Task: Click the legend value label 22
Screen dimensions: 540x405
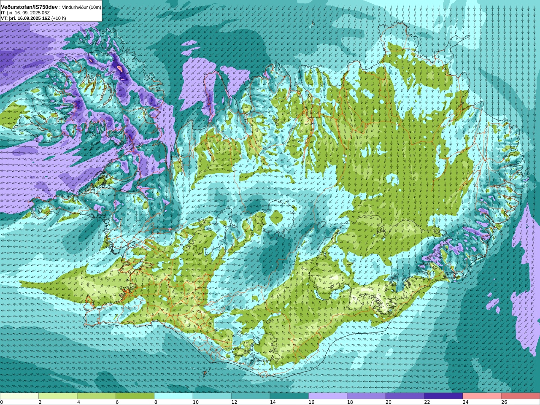Action: coord(427,402)
